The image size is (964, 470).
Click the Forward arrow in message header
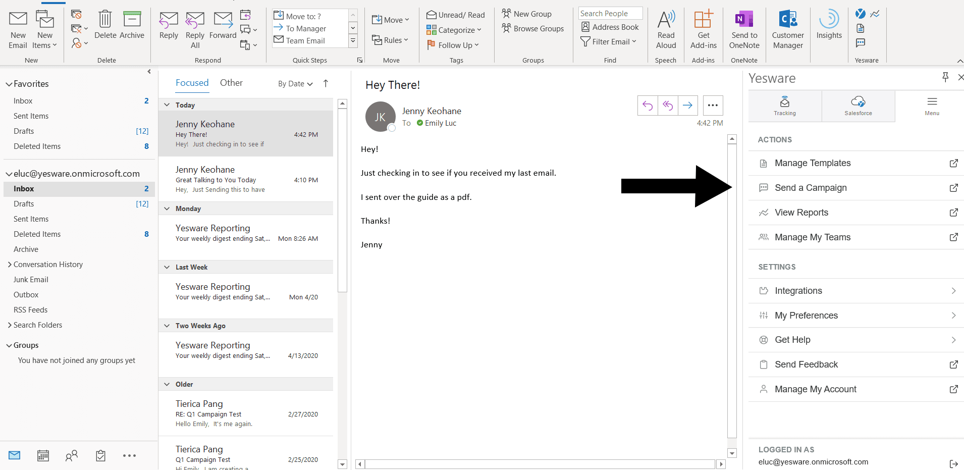[687, 106]
